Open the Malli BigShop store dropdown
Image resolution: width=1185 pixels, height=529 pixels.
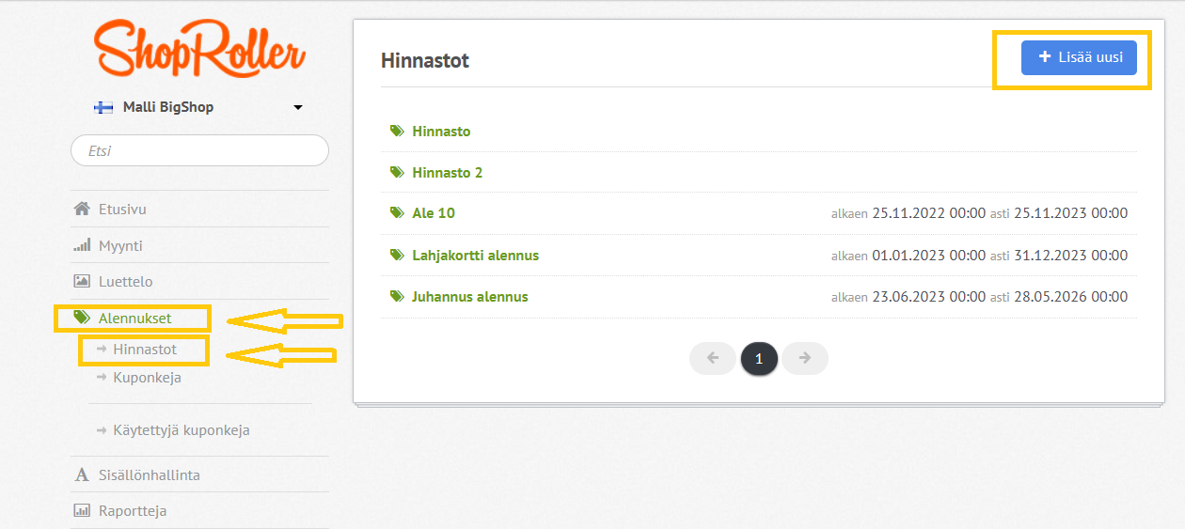coord(199,107)
